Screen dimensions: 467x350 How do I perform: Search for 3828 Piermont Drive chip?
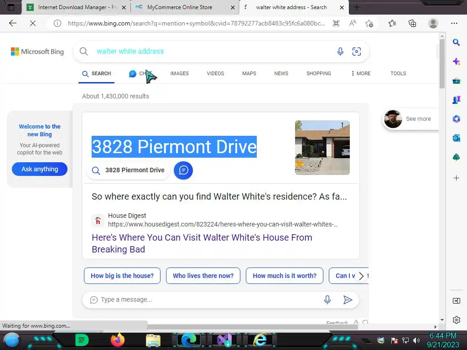(x=128, y=170)
